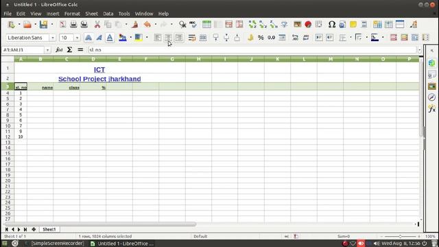Open sidebar Navigator compass icon
Image resolution: width=439 pixels, height=247 pixels.
click(x=432, y=97)
